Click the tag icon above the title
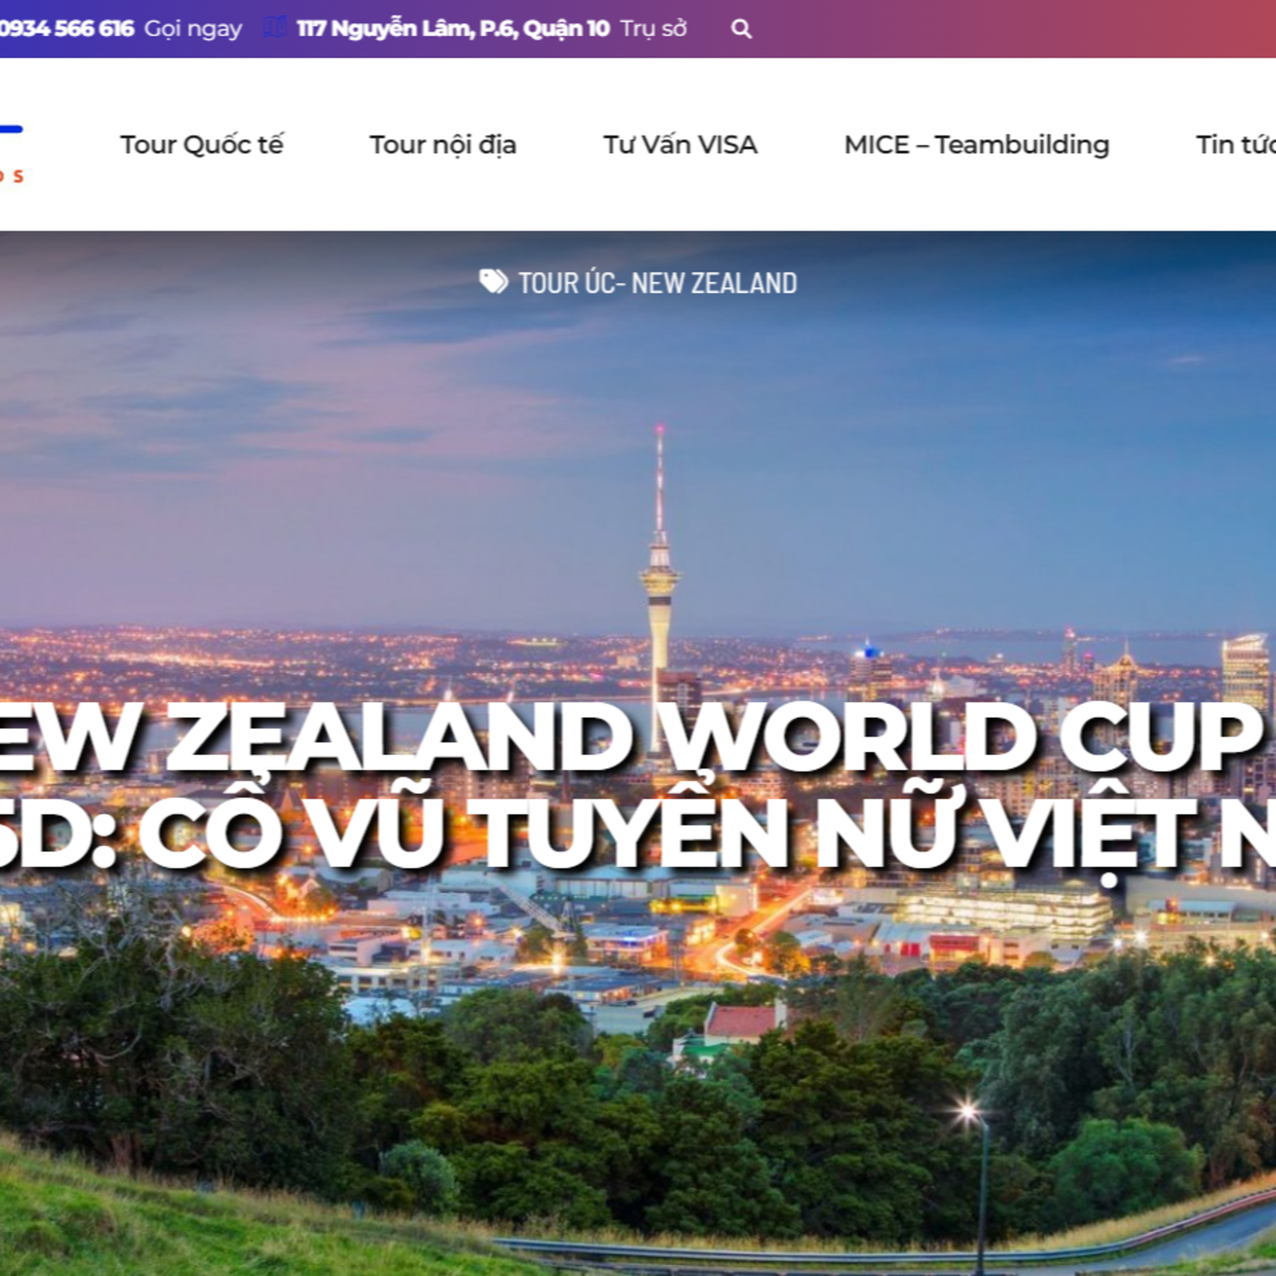The image size is (1276, 1276). (x=493, y=282)
